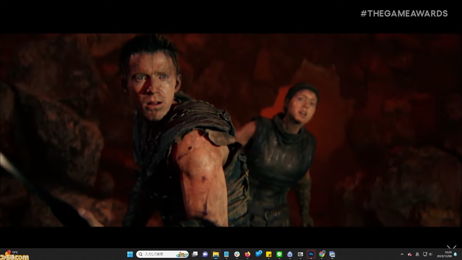Image resolution: width=462 pixels, height=260 pixels.
Task: Open Task View from the taskbar
Action: pyautogui.click(x=195, y=254)
